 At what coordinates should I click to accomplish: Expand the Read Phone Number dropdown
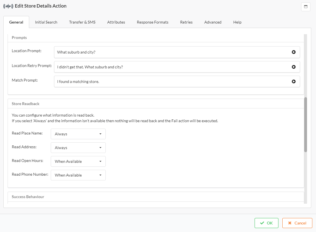78,175
